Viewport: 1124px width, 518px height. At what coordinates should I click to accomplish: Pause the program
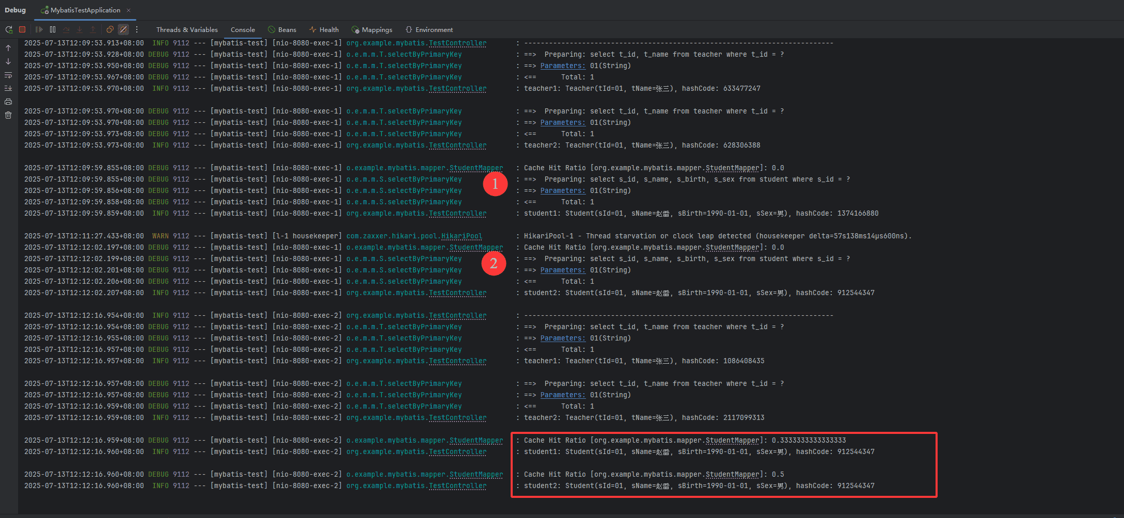tap(53, 29)
